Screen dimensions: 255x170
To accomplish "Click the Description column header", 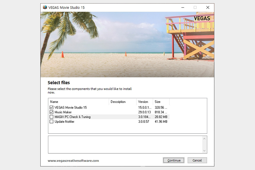I will click(123, 102).
